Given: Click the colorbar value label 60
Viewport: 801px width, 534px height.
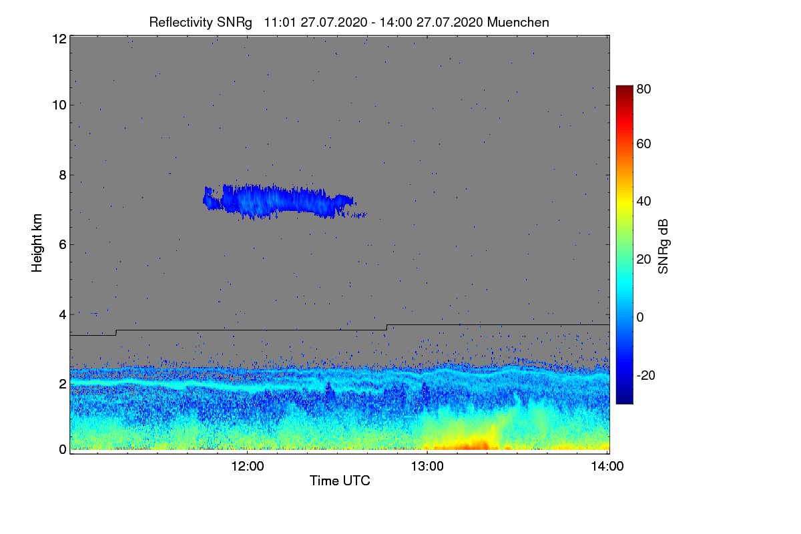Looking at the screenshot, I should [x=644, y=144].
